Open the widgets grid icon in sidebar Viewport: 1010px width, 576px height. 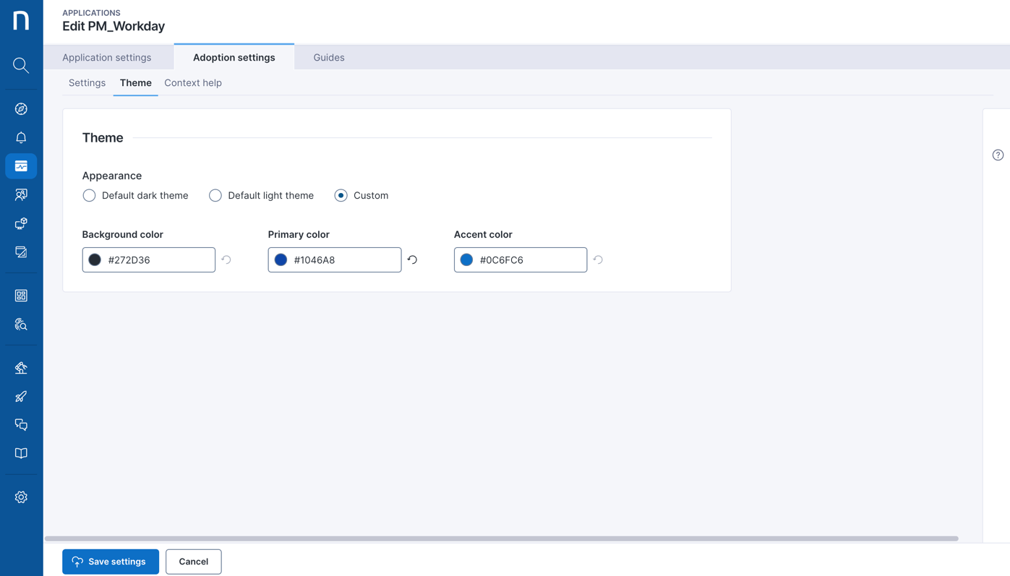click(x=21, y=295)
